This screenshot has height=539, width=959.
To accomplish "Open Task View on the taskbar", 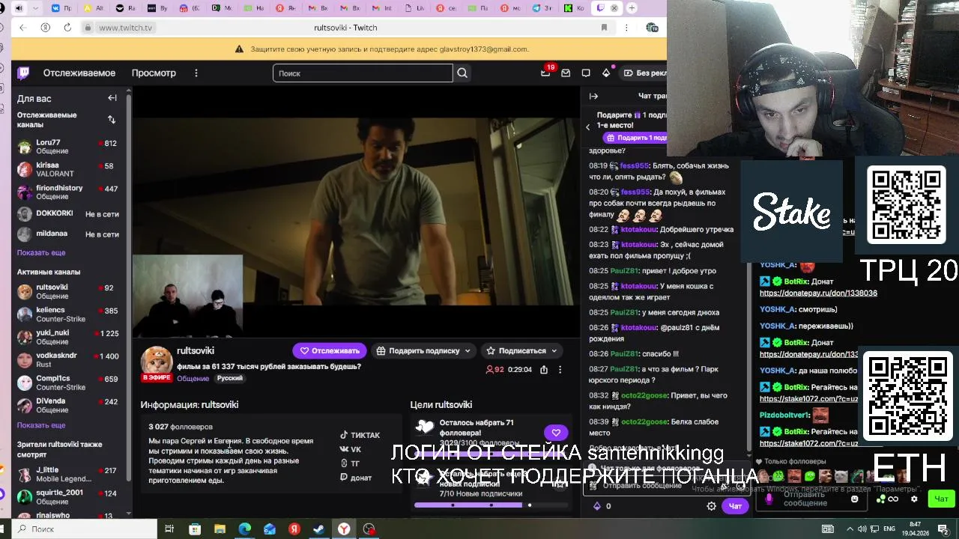I will point(169,529).
